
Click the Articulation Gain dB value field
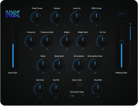click(x=95, y=73)
